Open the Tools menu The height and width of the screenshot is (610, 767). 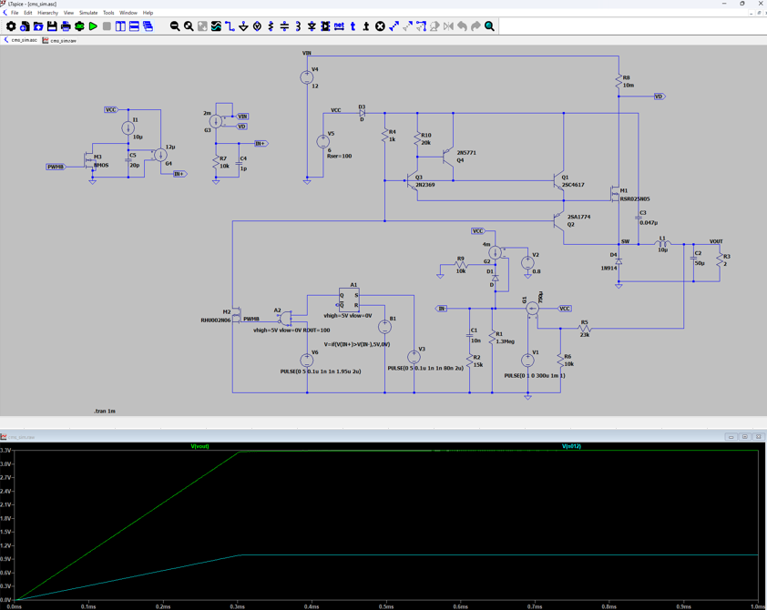pos(108,13)
